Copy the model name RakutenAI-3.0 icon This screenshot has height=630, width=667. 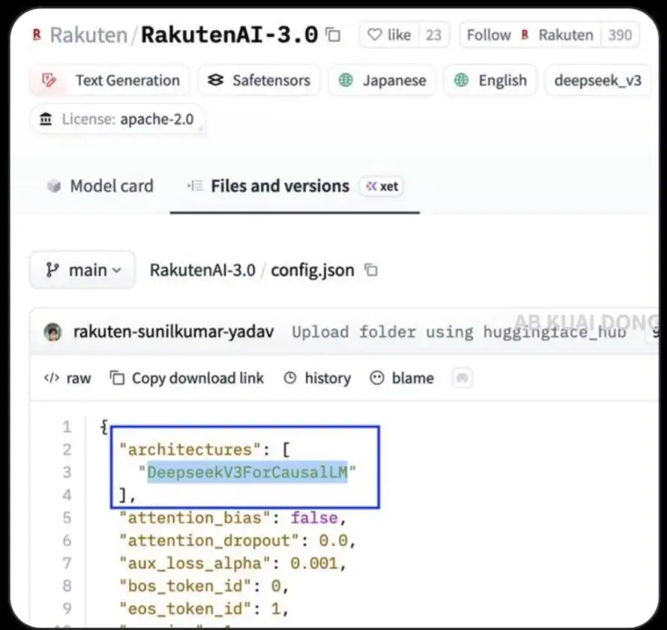333,35
